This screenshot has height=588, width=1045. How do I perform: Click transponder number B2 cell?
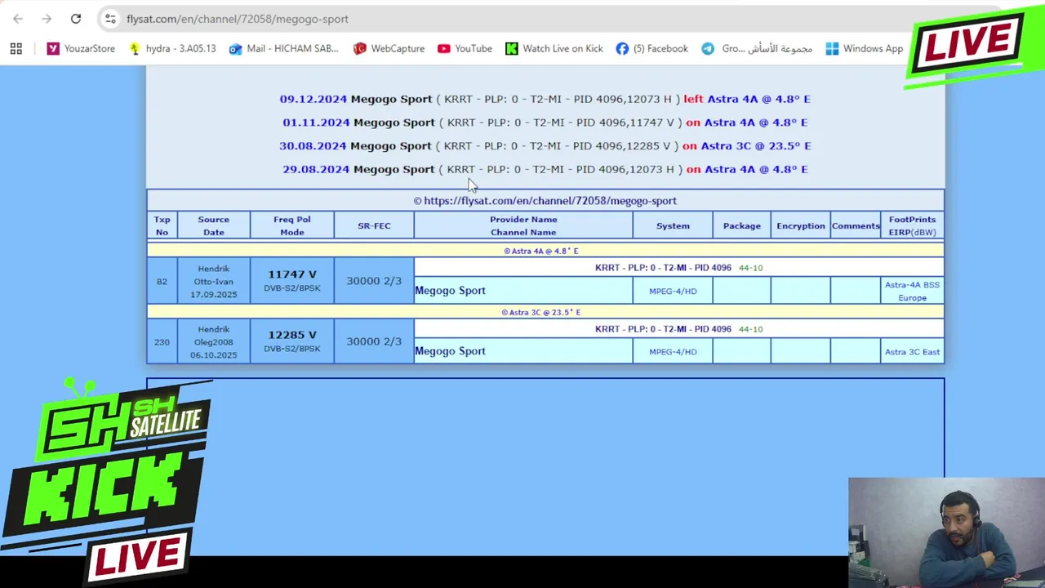[162, 282]
